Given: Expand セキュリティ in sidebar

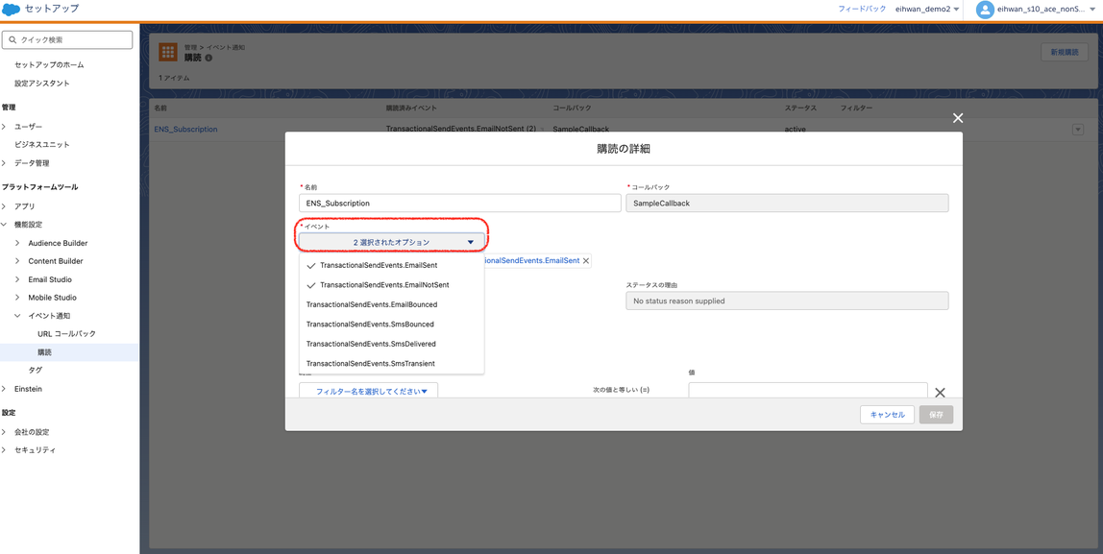Looking at the screenshot, I should point(5,450).
